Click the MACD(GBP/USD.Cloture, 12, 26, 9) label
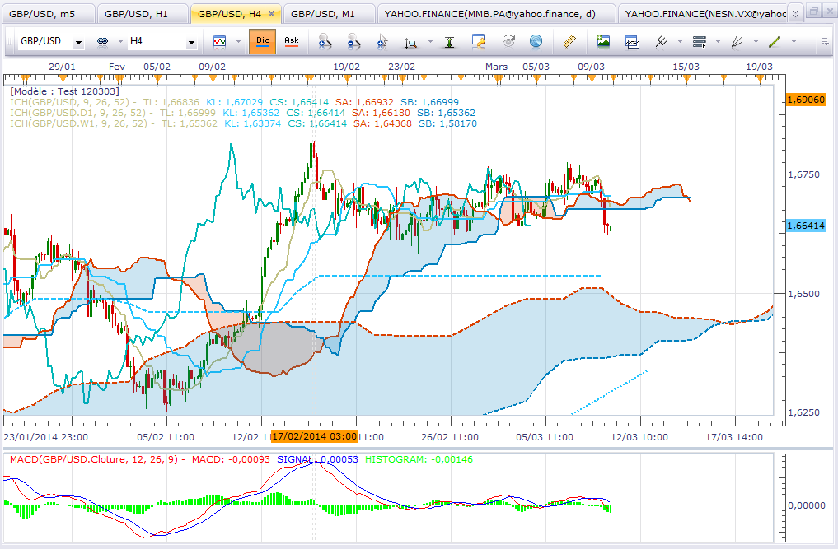 (x=94, y=459)
